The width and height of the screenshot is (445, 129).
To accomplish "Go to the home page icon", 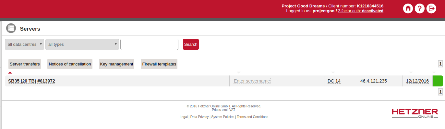I will [x=408, y=8].
